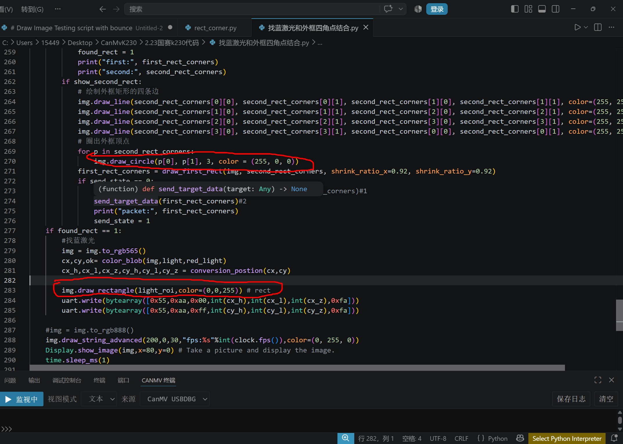
Task: Open the 终端 panel tab
Action: click(100, 380)
